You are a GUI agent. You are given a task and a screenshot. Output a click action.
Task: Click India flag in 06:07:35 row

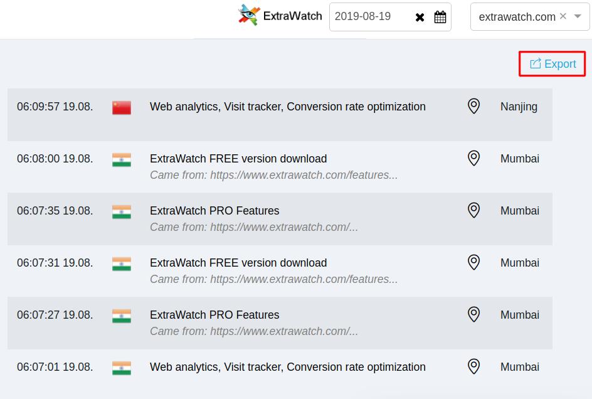coord(122,211)
